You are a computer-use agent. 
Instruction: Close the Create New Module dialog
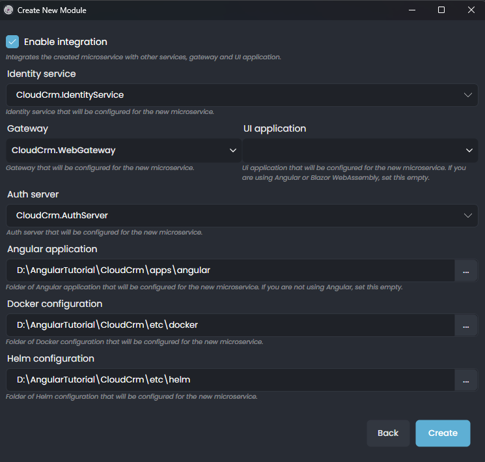(x=471, y=10)
